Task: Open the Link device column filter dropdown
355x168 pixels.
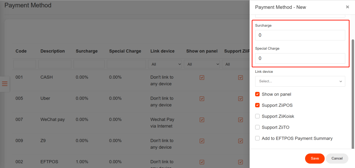Action: pyautogui.click(x=165, y=64)
